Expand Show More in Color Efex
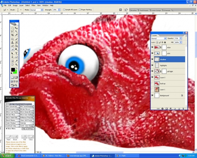 pyautogui.click(x=11, y=129)
